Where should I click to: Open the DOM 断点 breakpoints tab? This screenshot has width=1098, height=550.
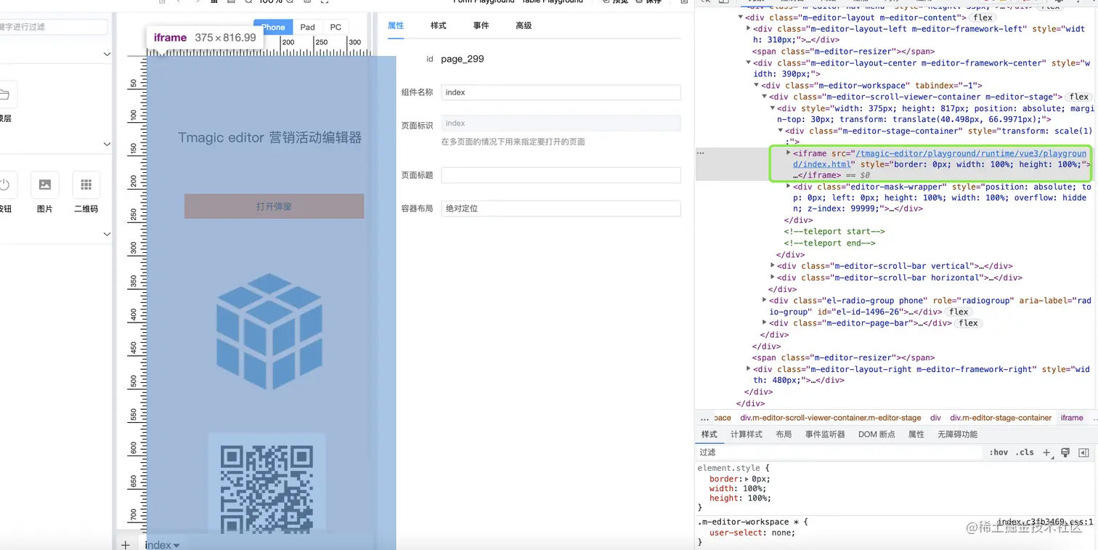tap(877, 434)
